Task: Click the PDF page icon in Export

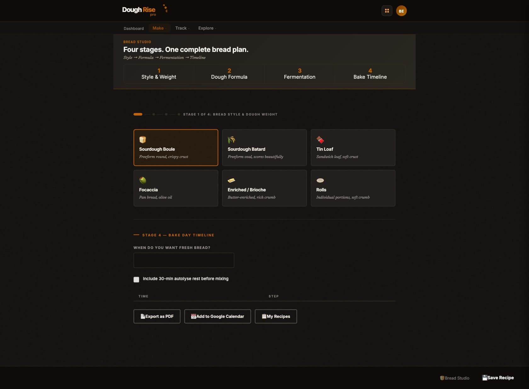Action: pyautogui.click(x=143, y=316)
